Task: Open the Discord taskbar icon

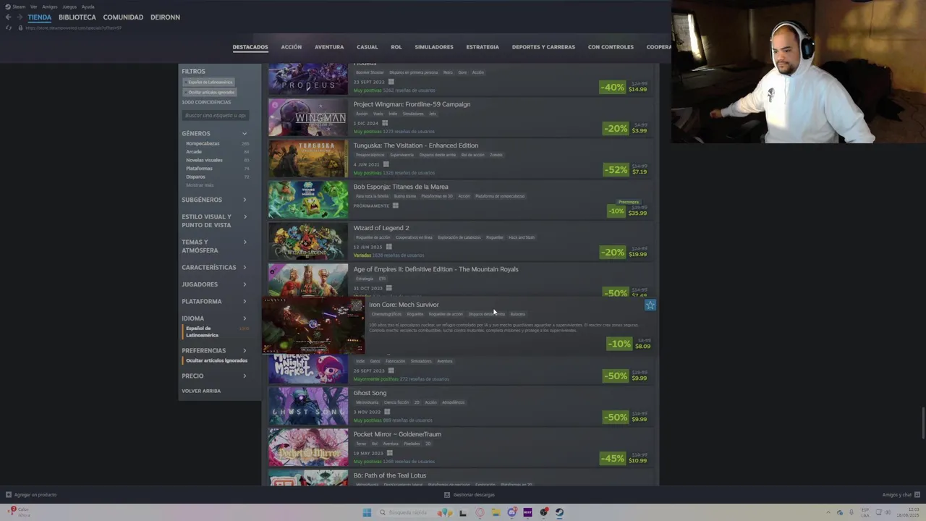Action: [x=512, y=512]
